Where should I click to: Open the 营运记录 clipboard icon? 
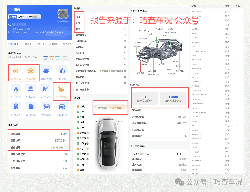pyautogui.click(x=31, y=107)
